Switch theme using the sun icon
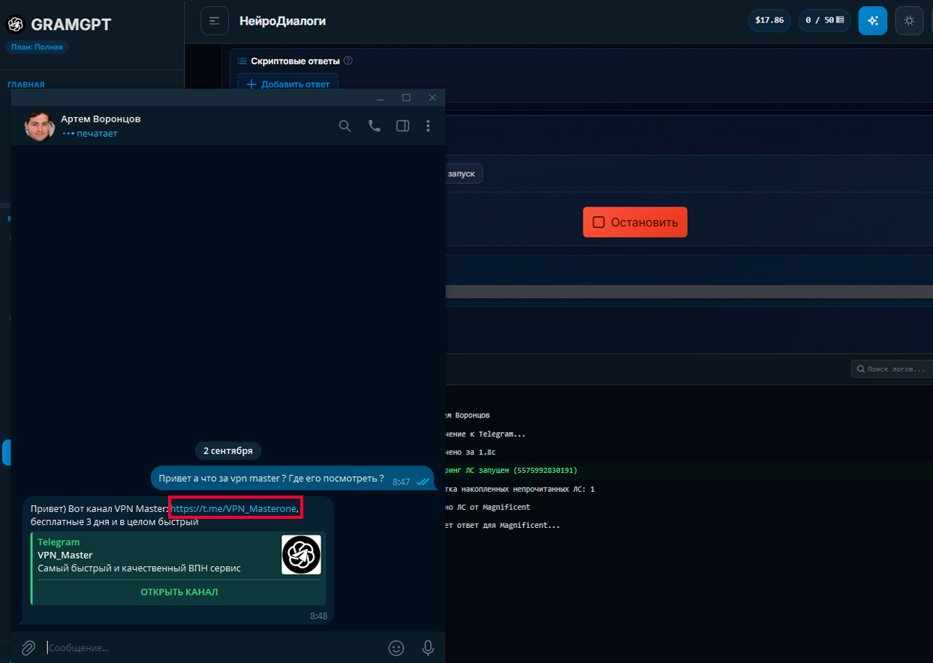 tap(910, 21)
